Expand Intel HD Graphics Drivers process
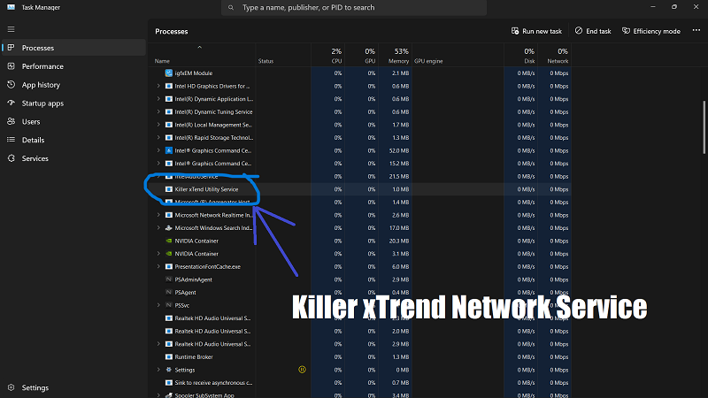The height and width of the screenshot is (398, 708). 158,86
